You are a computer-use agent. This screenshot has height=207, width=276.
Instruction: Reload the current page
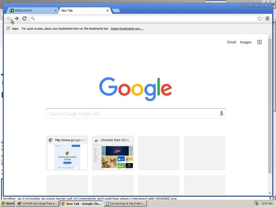(25, 18)
